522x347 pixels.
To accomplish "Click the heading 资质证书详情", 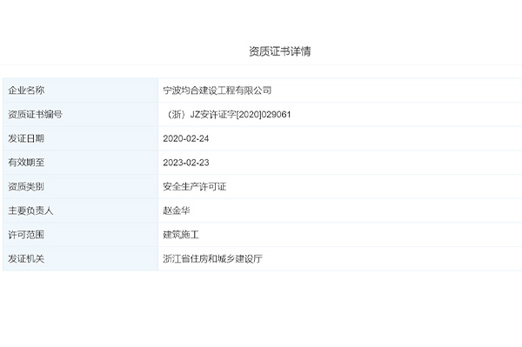I will click(280, 51).
